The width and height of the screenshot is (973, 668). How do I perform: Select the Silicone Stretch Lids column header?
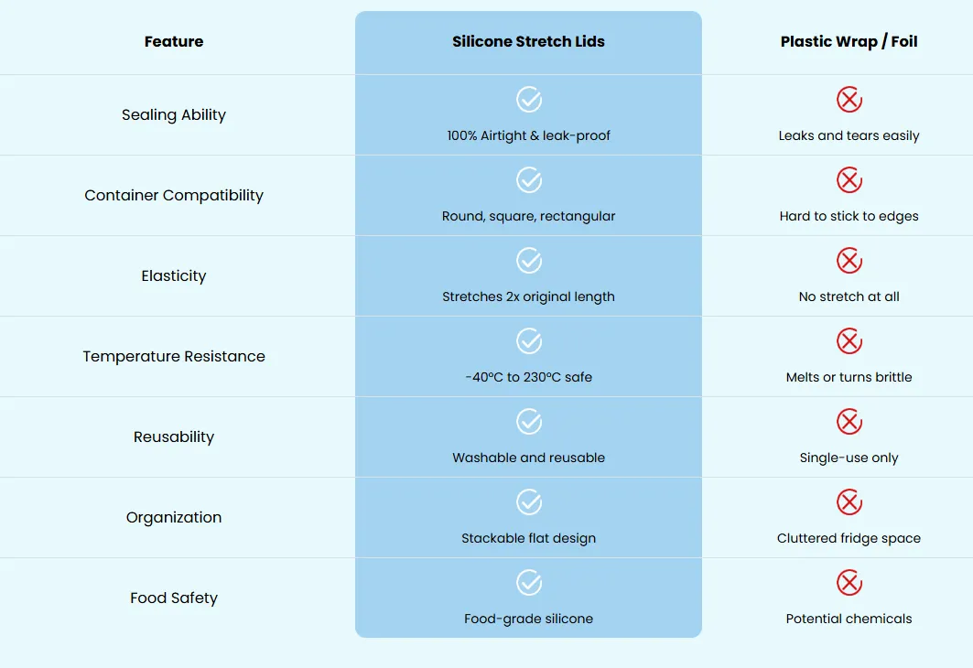coord(528,41)
